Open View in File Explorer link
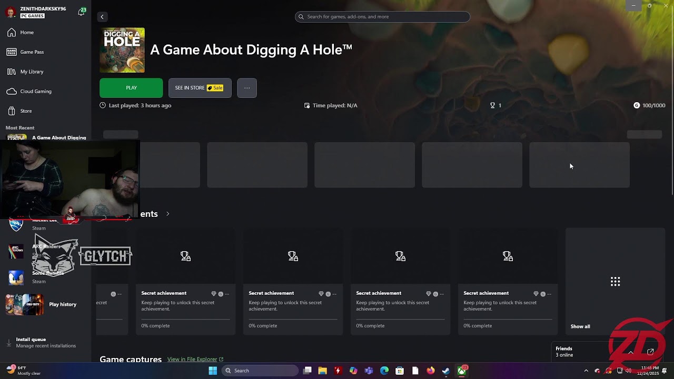This screenshot has width=674, height=379. [195, 359]
